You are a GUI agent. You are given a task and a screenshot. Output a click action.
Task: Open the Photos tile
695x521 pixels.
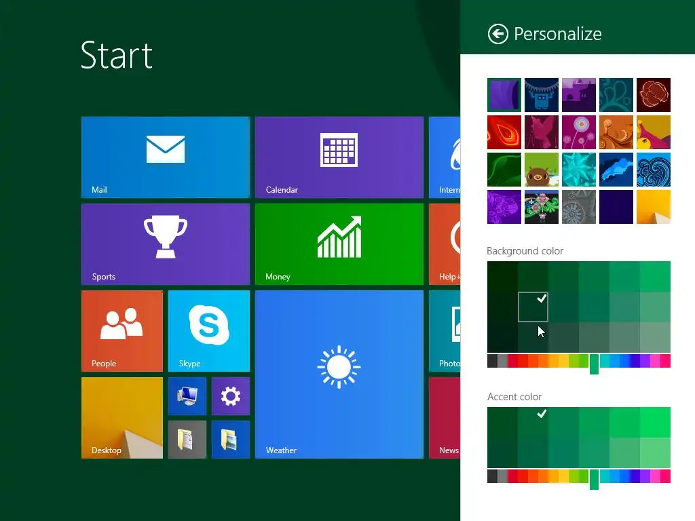[445, 331]
